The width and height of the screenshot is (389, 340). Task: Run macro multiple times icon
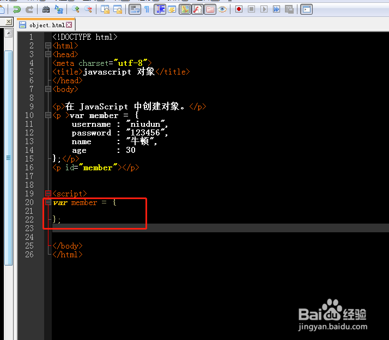click(276, 9)
